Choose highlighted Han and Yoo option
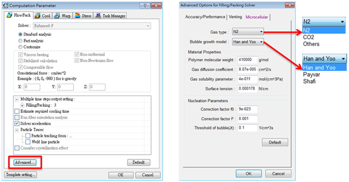 [324, 68]
